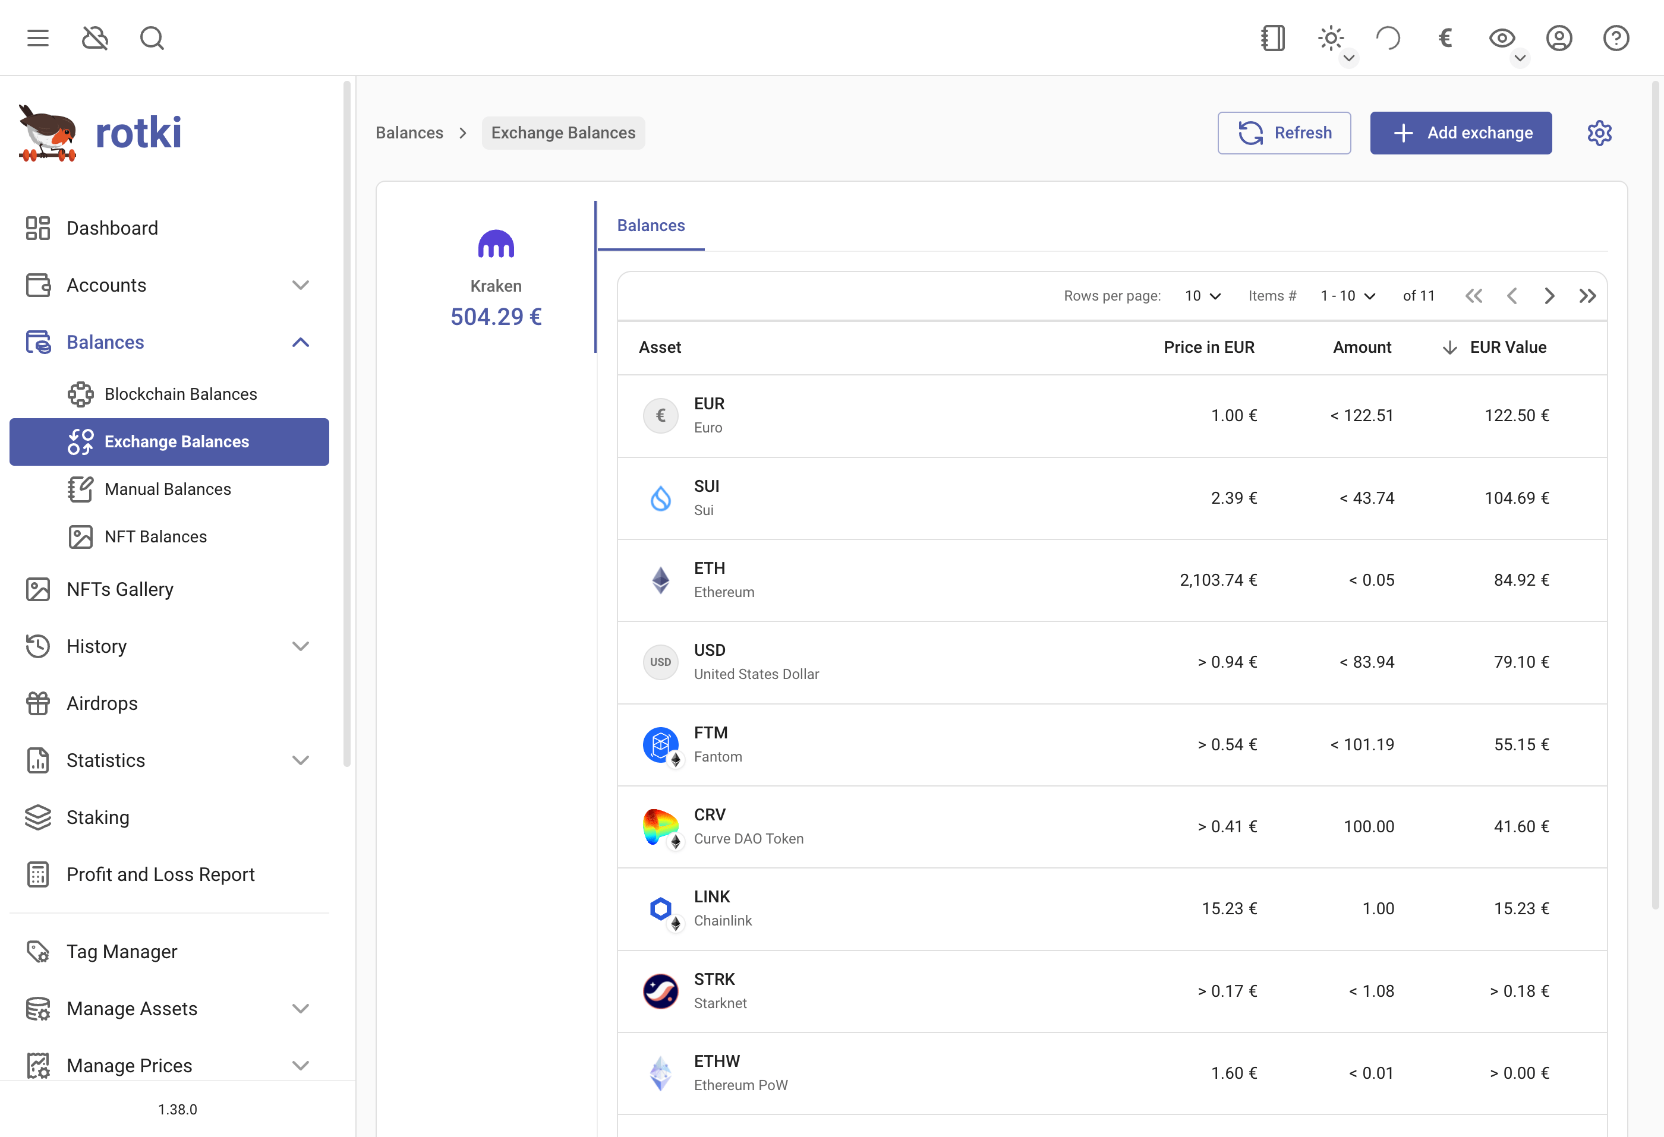Select the Kraken exchange card
This screenshot has height=1137, width=1664.
[496, 277]
